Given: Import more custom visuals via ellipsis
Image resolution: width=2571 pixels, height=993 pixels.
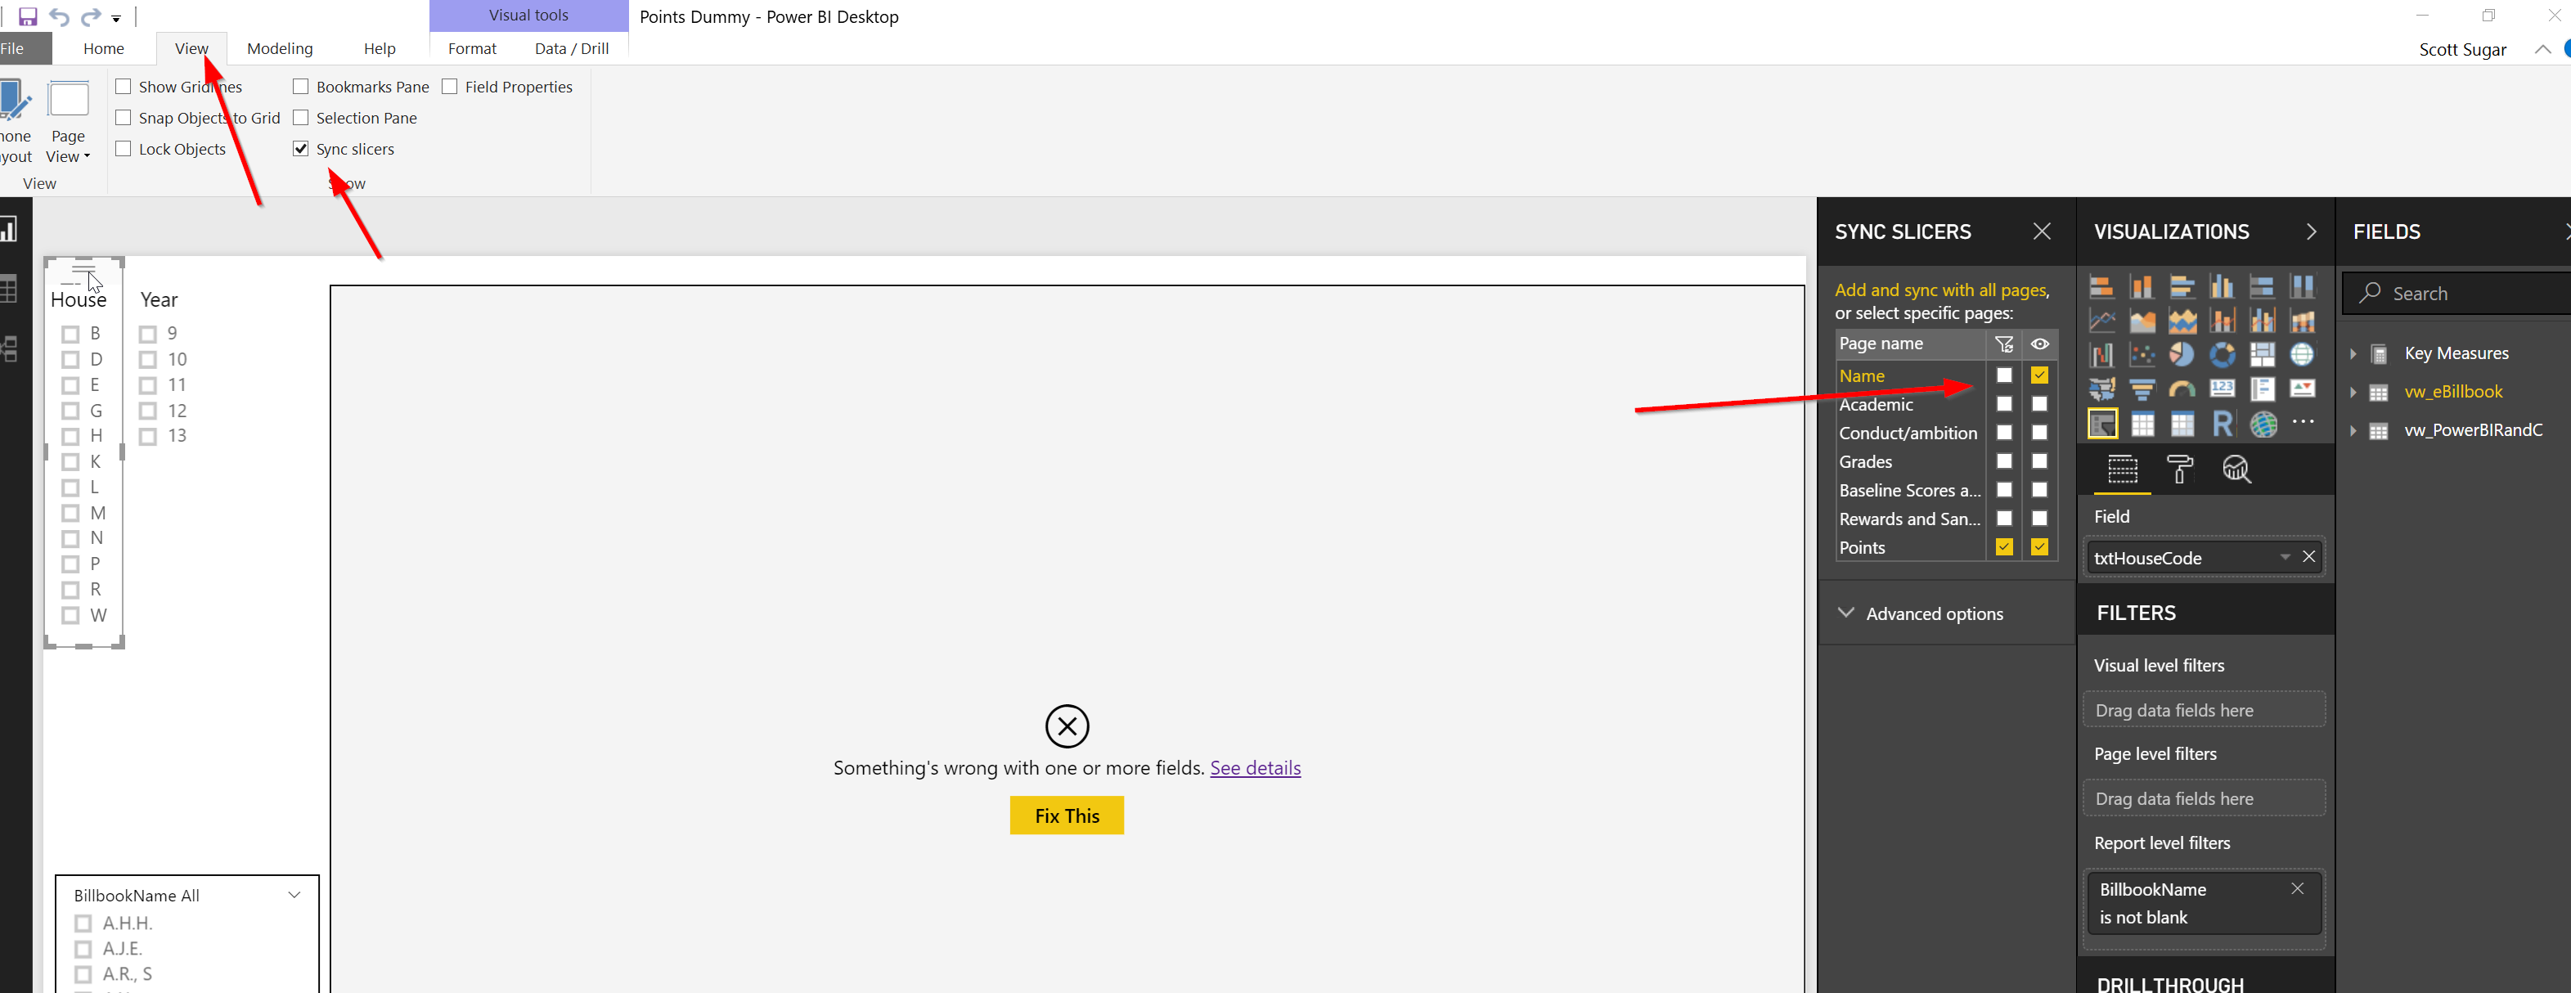Looking at the screenshot, I should (2303, 422).
